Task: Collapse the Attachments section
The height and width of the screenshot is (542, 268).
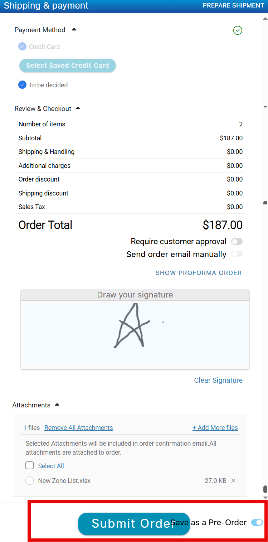Action: 57,405
